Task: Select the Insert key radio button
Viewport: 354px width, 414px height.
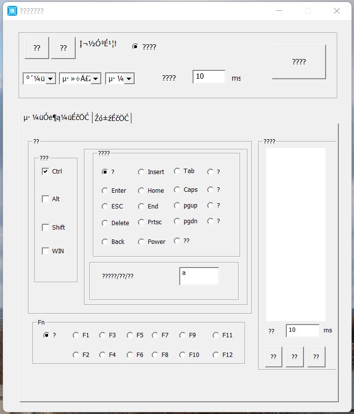Action: [x=141, y=172]
